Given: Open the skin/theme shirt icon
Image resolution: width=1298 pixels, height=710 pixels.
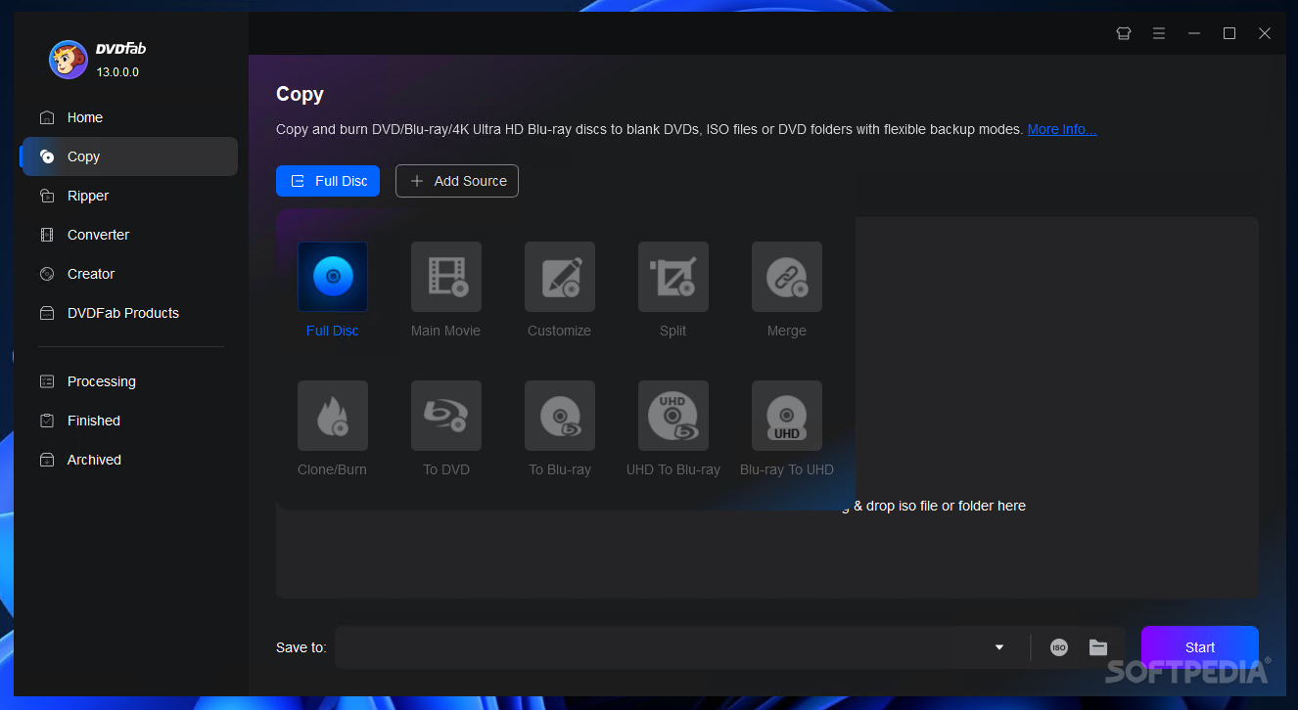Looking at the screenshot, I should (x=1124, y=33).
